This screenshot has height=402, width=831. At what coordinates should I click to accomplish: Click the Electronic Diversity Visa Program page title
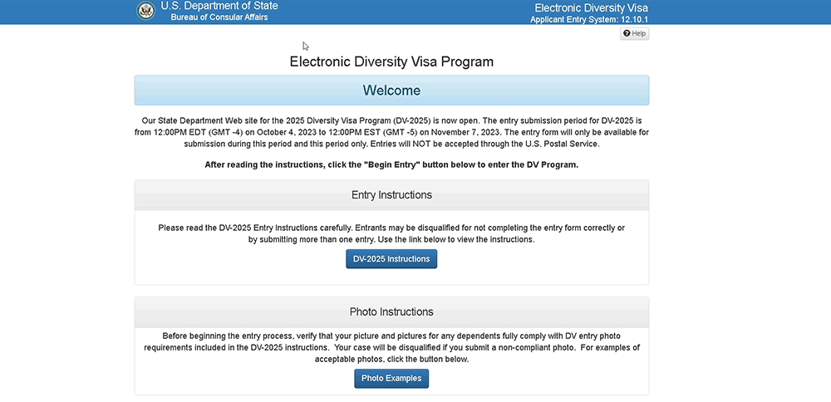(x=391, y=61)
